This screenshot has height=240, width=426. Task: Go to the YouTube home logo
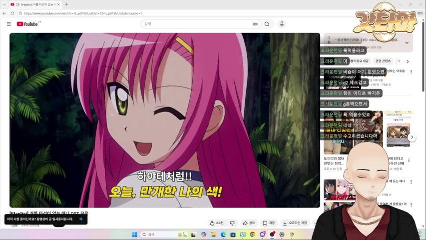(27, 24)
